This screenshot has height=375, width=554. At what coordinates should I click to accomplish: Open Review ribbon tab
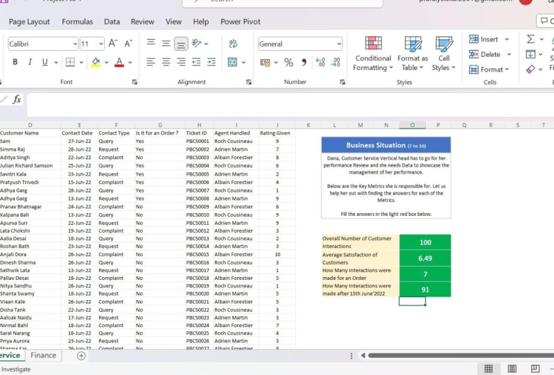coord(142,22)
